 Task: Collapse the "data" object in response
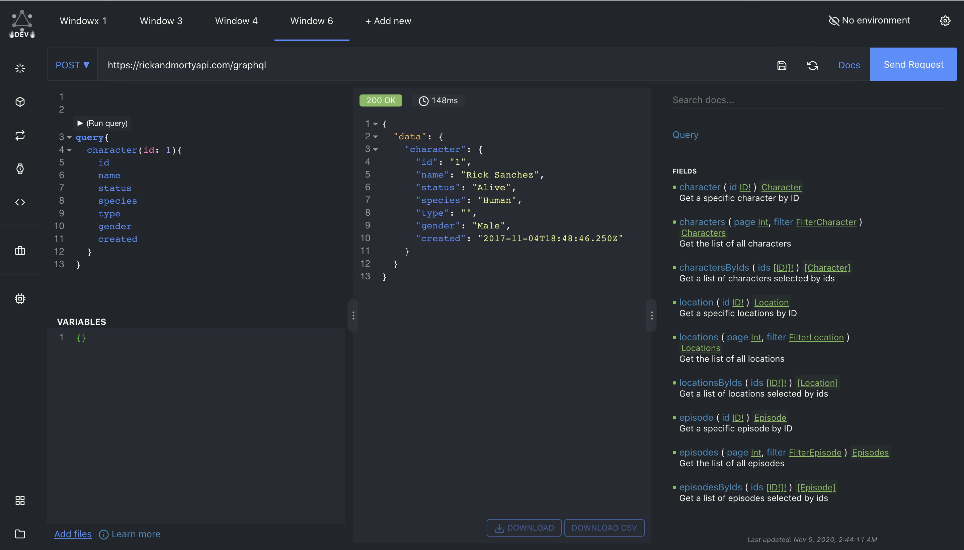tap(376, 137)
